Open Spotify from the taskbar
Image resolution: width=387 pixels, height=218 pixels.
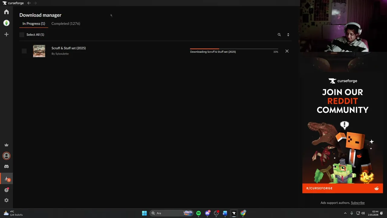[x=198, y=213]
